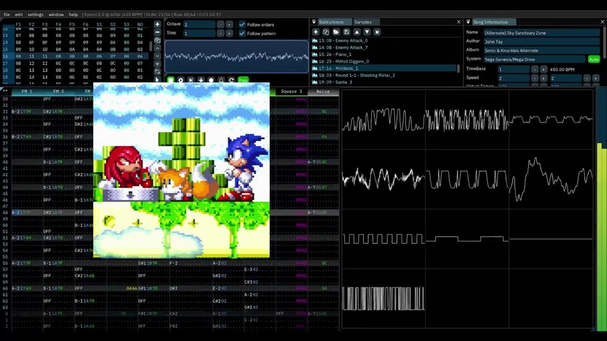Viewport: 607px width, 341px height.
Task: Edit the System field Sega Genesis/Mega Drive
Action: point(534,59)
